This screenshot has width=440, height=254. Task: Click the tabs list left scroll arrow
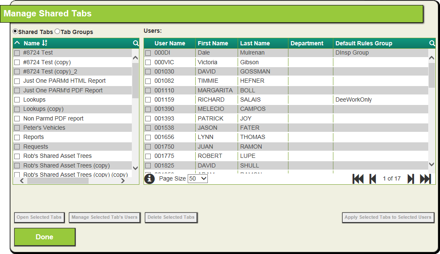coord(22,181)
